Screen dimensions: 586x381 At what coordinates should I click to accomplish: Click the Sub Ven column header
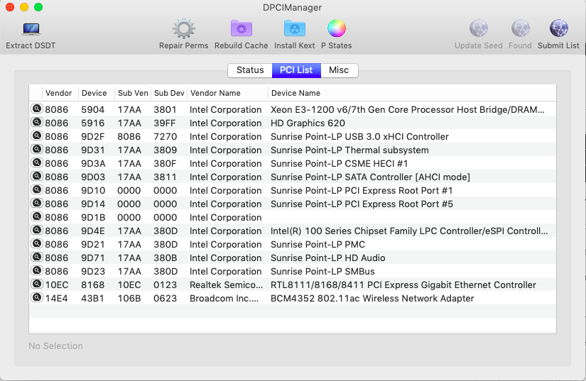pos(133,93)
